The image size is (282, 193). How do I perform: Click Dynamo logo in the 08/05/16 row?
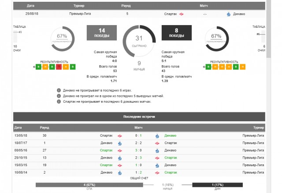pyautogui.click(x=157, y=151)
